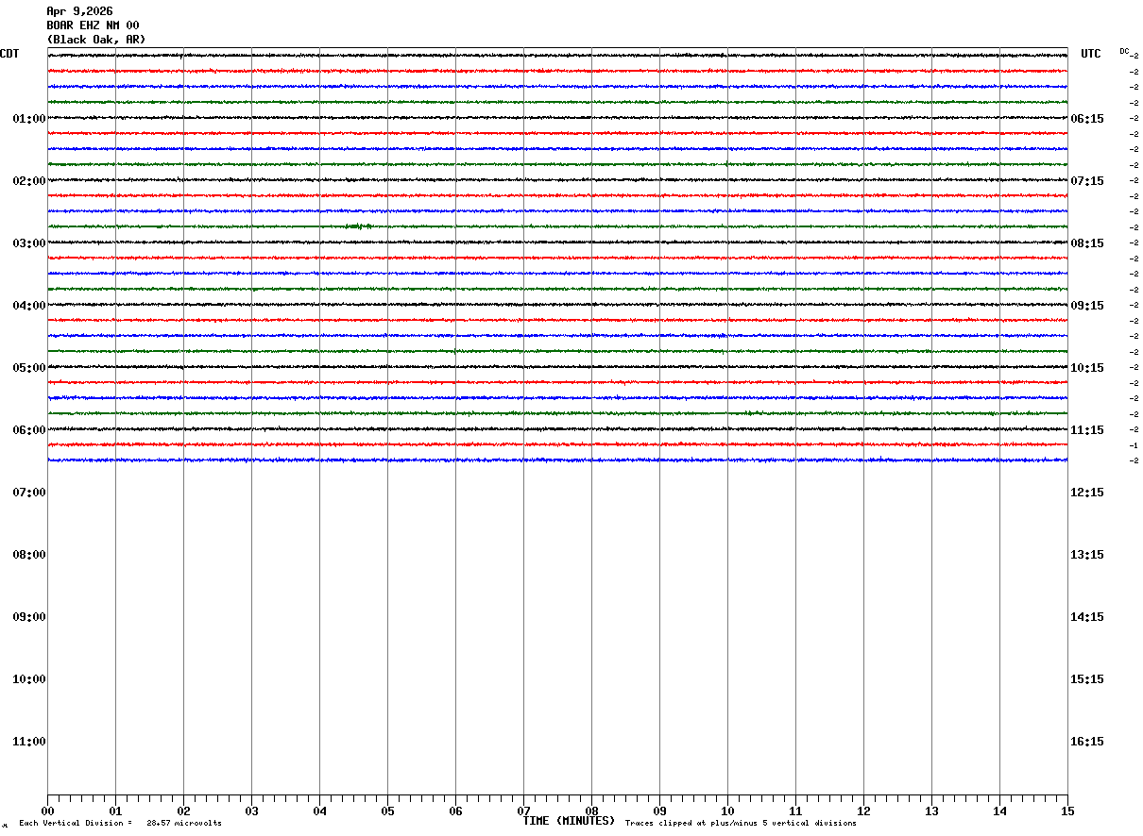This screenshot has width=1143, height=836.
Task: Click the "10:00" CDT row label
Action: point(29,679)
